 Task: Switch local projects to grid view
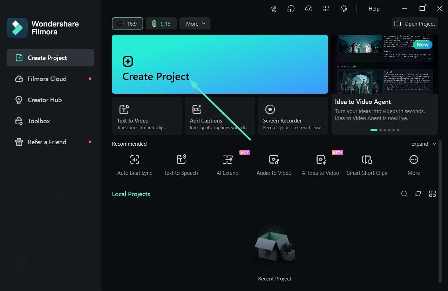pos(432,194)
